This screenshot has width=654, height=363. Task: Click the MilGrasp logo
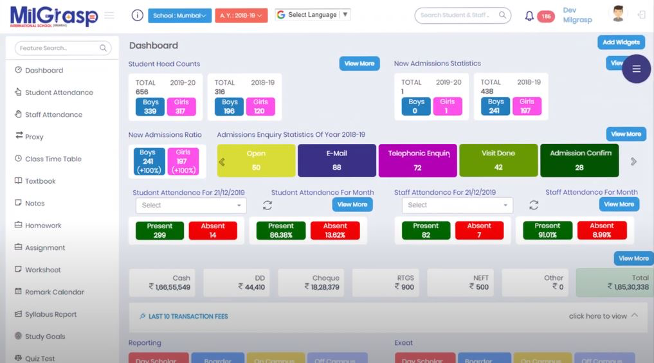coord(54,17)
